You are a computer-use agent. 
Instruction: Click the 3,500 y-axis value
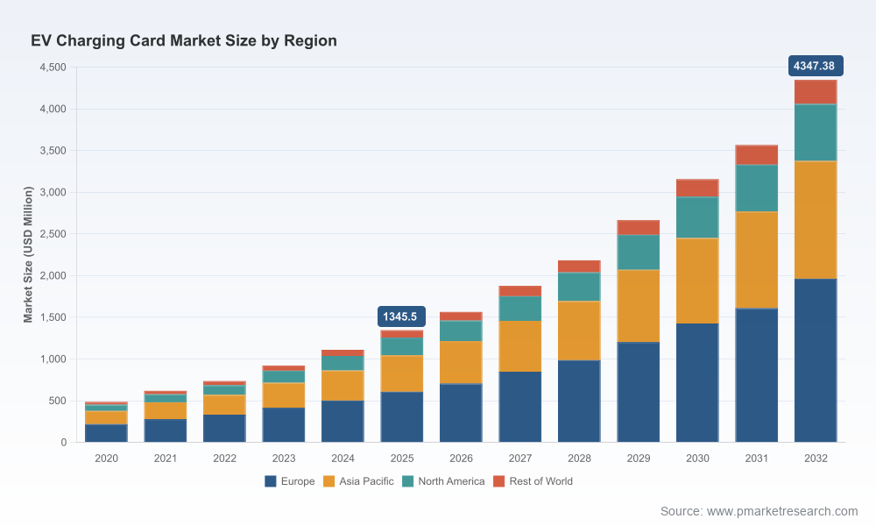53,151
